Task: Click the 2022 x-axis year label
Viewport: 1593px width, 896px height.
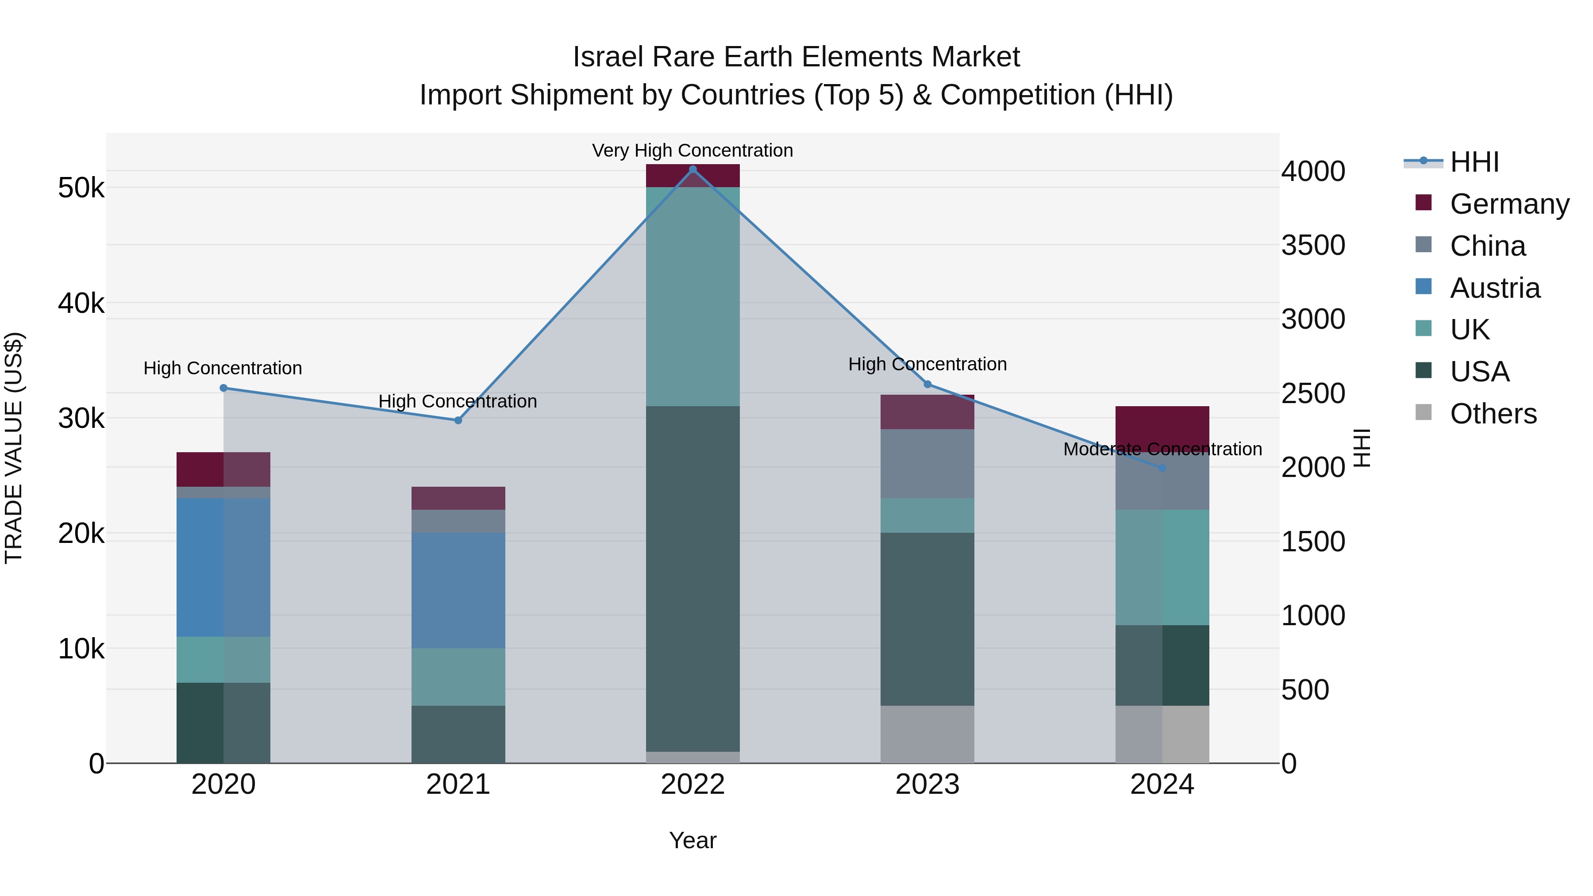Action: pyautogui.click(x=693, y=784)
